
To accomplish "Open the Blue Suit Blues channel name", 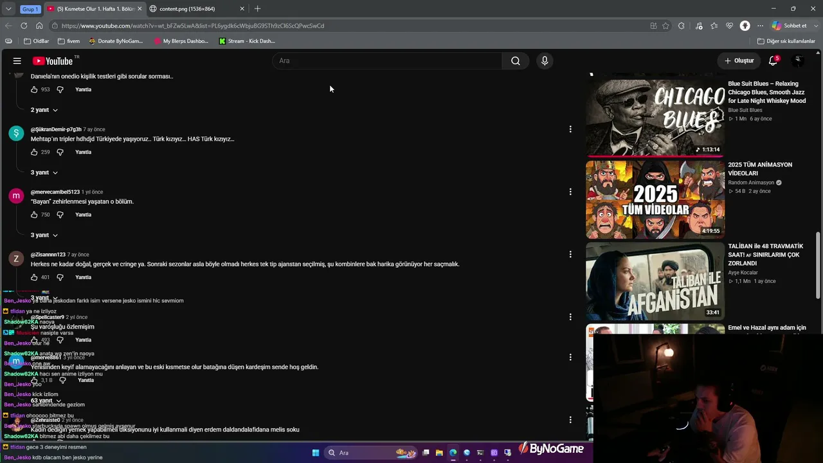I will (x=745, y=110).
